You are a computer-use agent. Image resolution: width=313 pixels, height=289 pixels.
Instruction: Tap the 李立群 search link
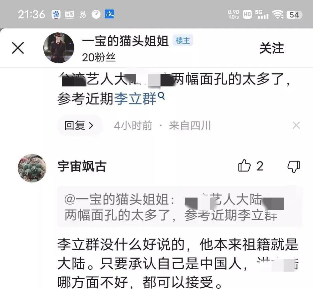[x=135, y=98]
